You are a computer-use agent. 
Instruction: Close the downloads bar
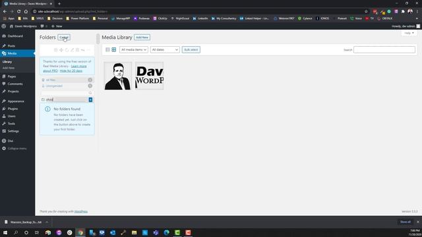click(417, 222)
